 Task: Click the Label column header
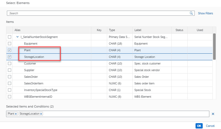pyautogui.click(x=152, y=30)
